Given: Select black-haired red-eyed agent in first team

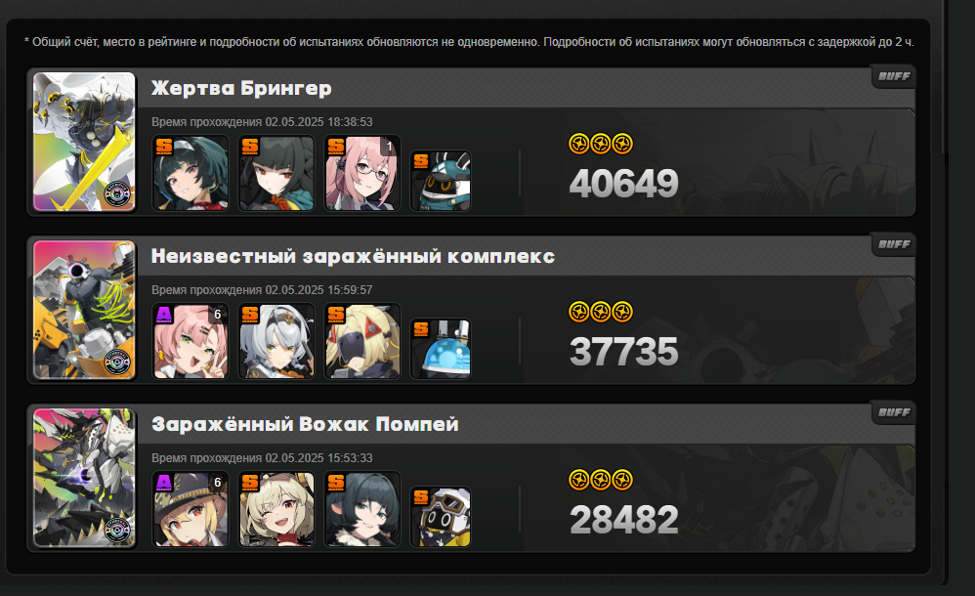Looking at the screenshot, I should click(x=276, y=173).
